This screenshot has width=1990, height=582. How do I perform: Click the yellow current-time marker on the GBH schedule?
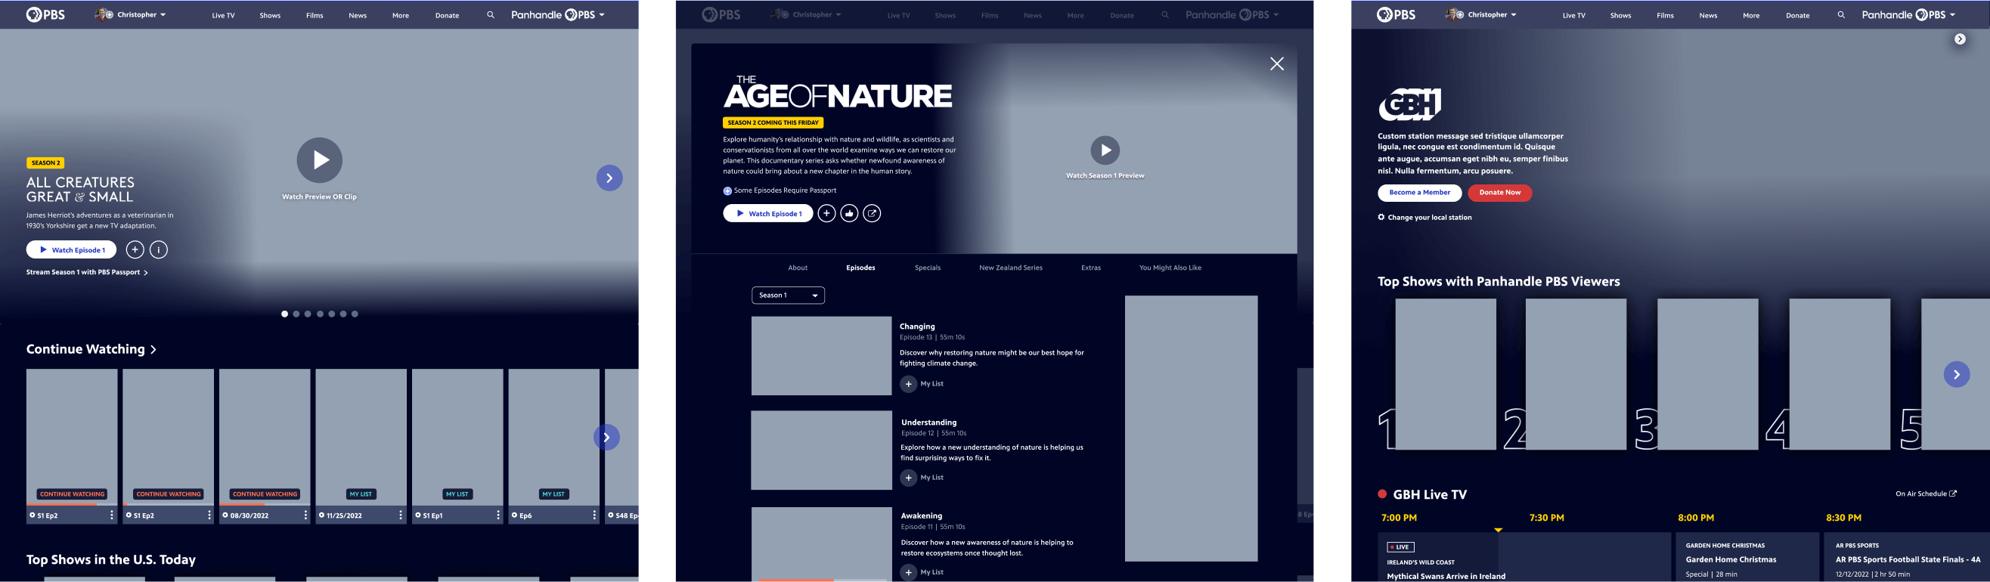pyautogui.click(x=1498, y=530)
